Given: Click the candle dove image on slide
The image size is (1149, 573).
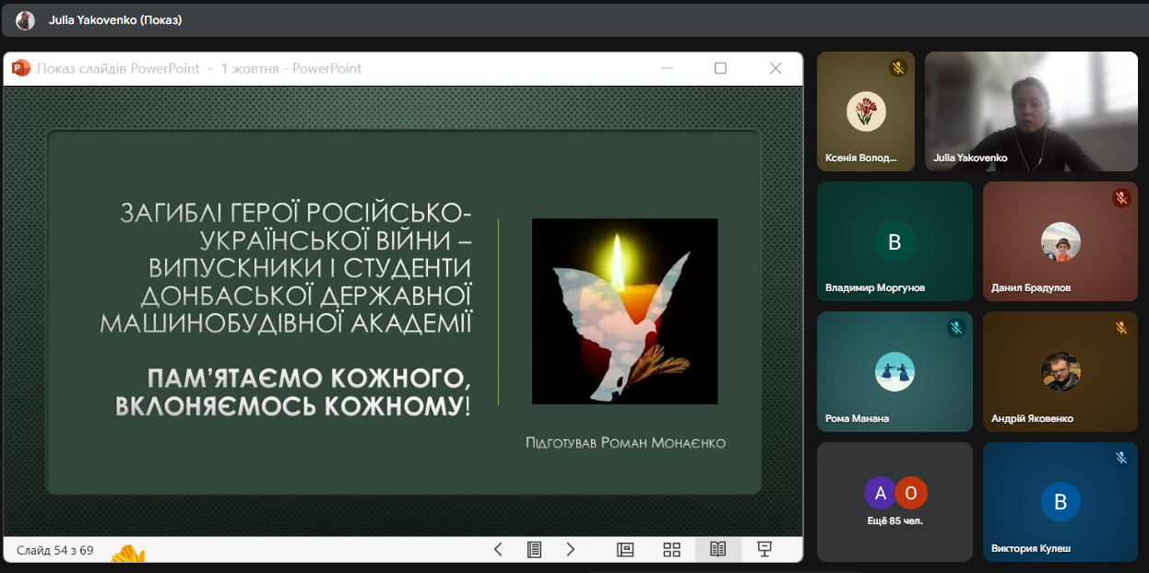Looking at the screenshot, I should click(624, 311).
